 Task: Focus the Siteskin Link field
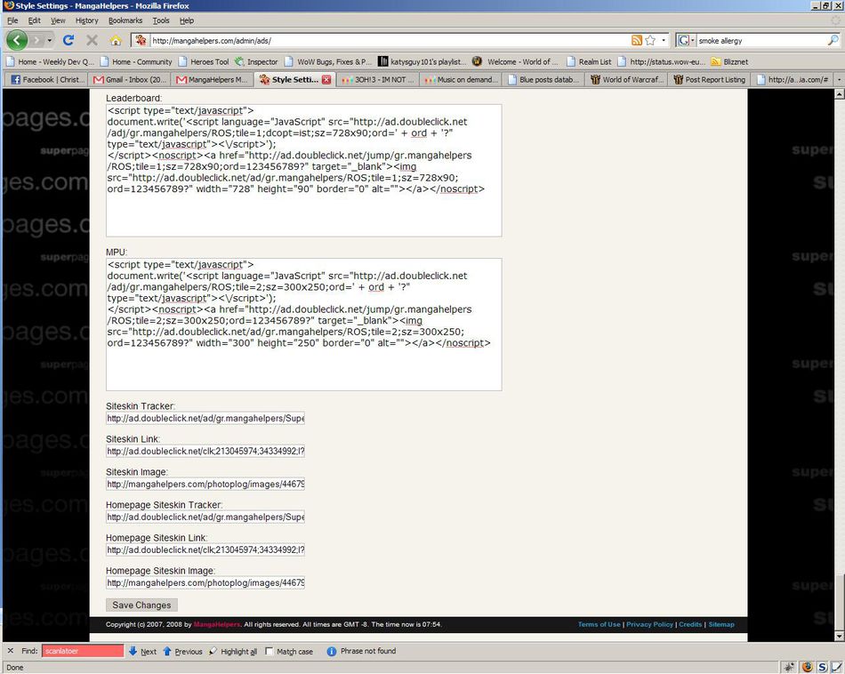pyautogui.click(x=205, y=451)
